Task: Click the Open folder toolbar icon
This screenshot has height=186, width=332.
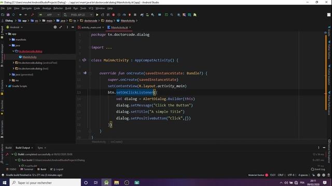Action: (3, 15)
